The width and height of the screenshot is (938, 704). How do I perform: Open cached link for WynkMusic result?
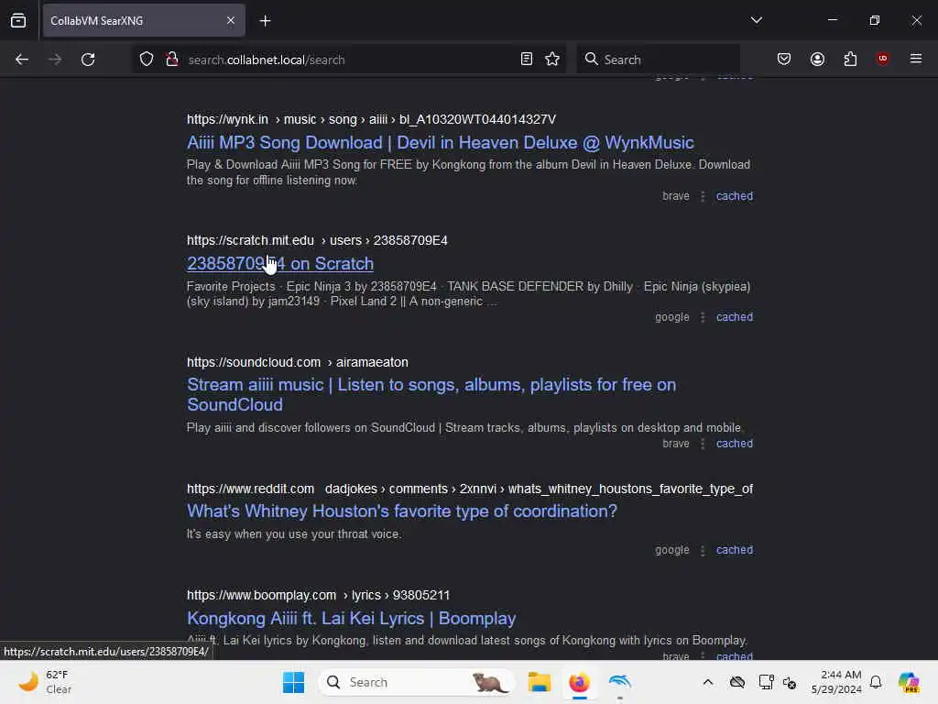pos(735,196)
